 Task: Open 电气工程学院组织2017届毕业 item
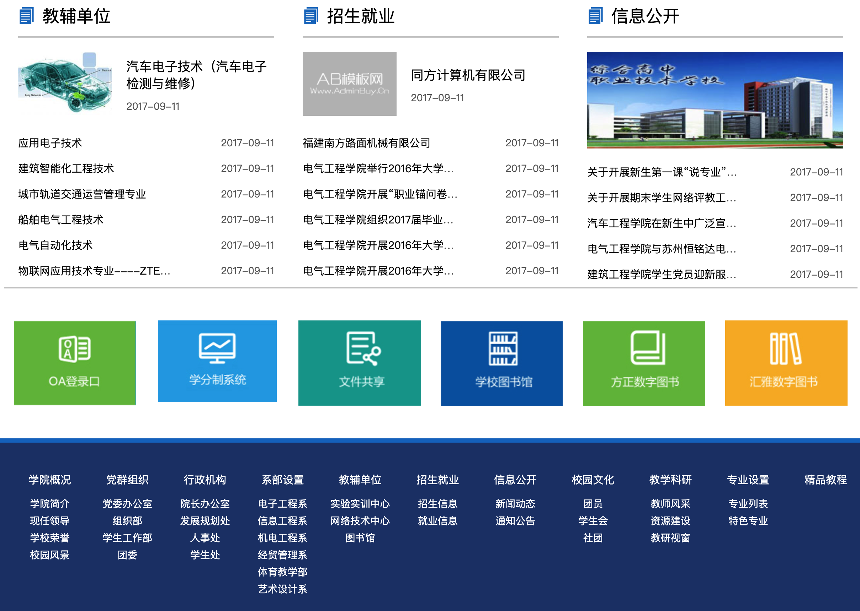point(378,220)
